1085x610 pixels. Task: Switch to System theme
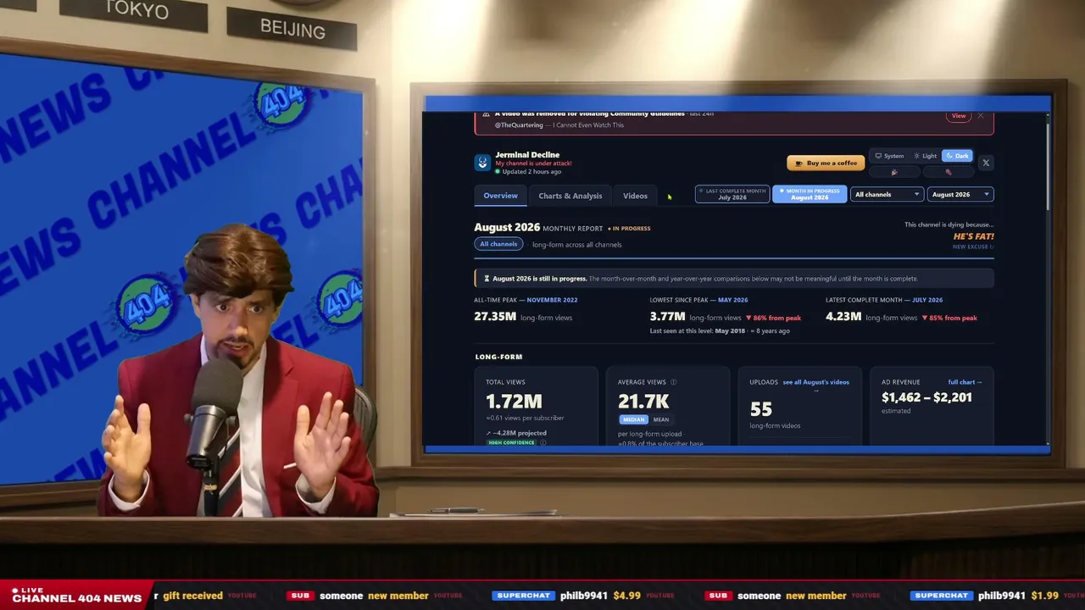890,156
